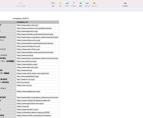
Task: Open the bigmotor.co.jp link
Action: 27,31
